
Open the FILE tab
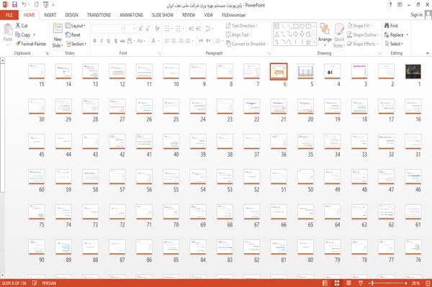coord(9,15)
